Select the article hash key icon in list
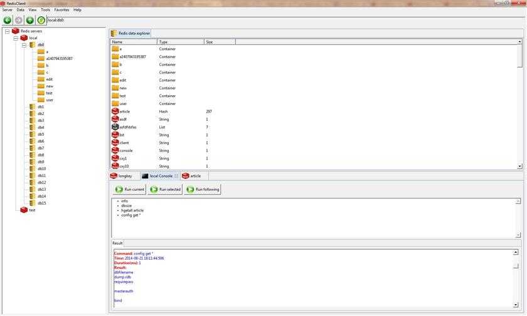 pos(115,111)
